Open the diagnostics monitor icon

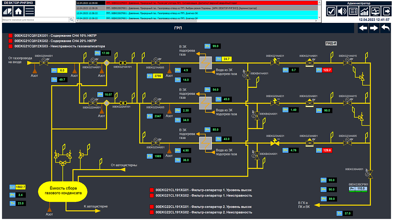pos(375,11)
